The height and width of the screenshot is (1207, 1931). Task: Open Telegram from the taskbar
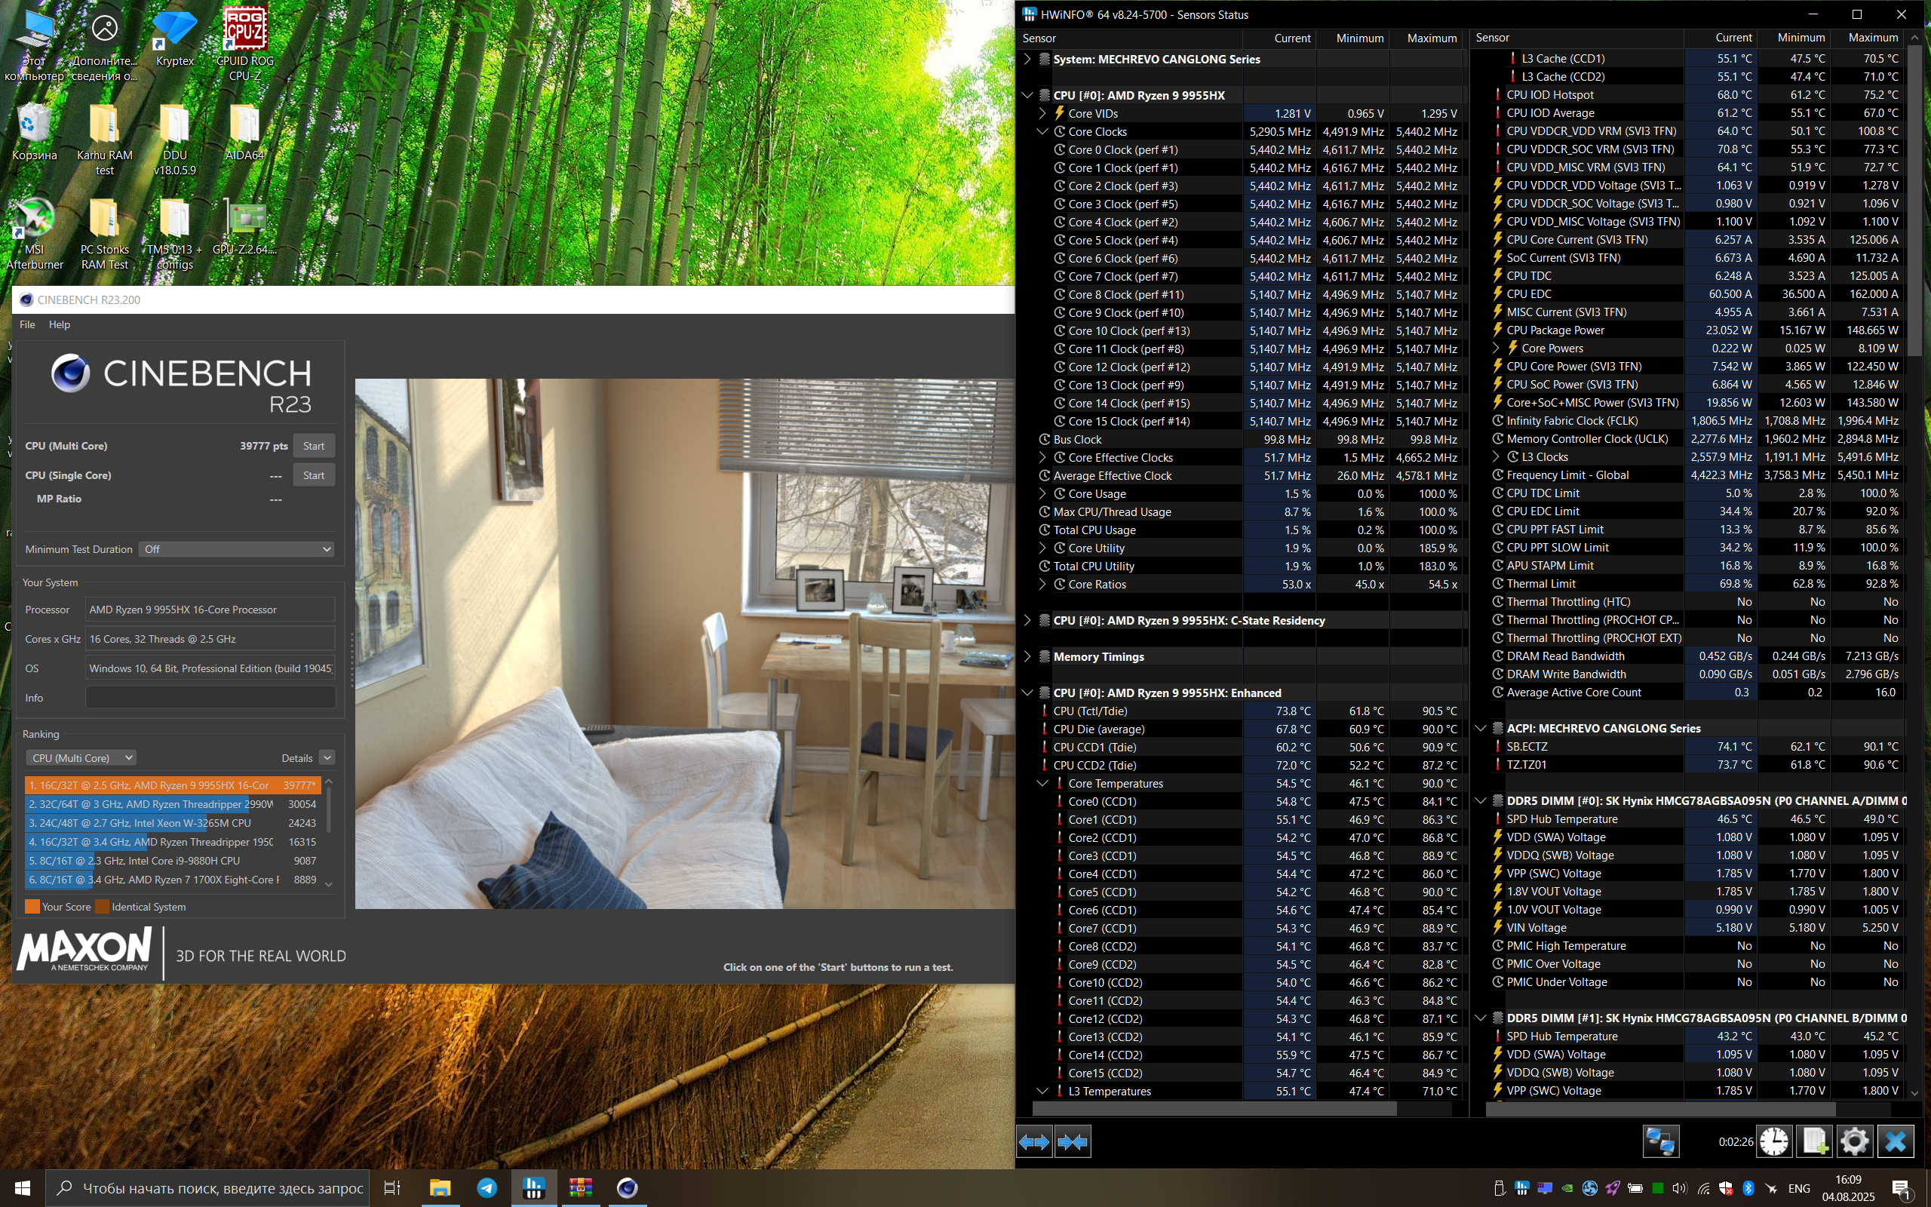point(487,1188)
